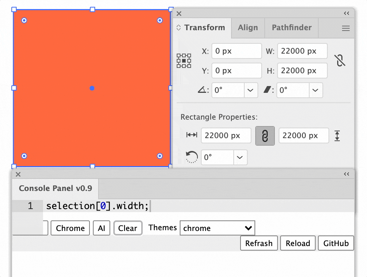367x277 pixels.
Task: Click the rectangle angle input field
Action: 217,157
